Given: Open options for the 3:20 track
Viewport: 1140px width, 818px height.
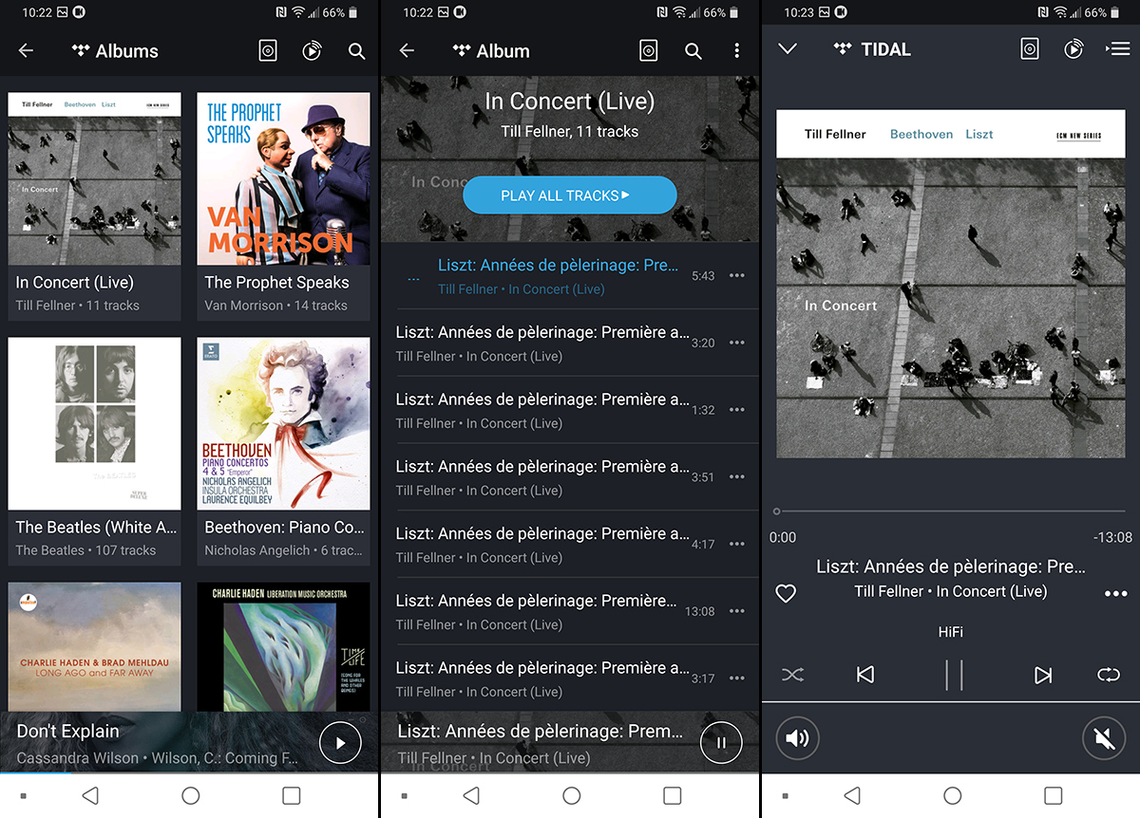Looking at the screenshot, I should click(x=737, y=343).
